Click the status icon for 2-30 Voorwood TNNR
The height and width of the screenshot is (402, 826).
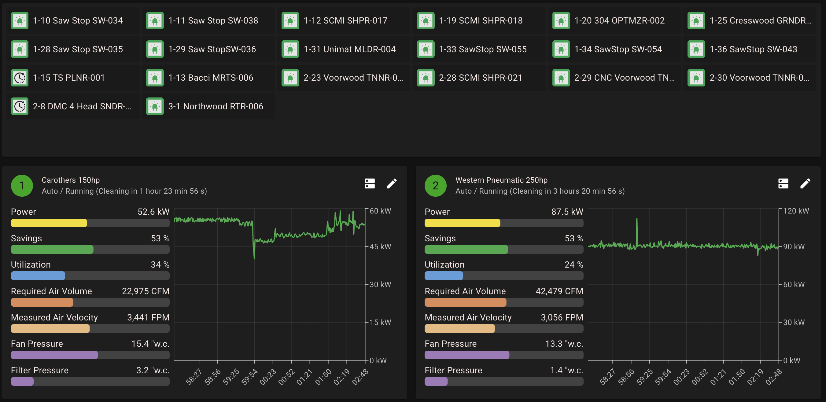[x=696, y=78]
